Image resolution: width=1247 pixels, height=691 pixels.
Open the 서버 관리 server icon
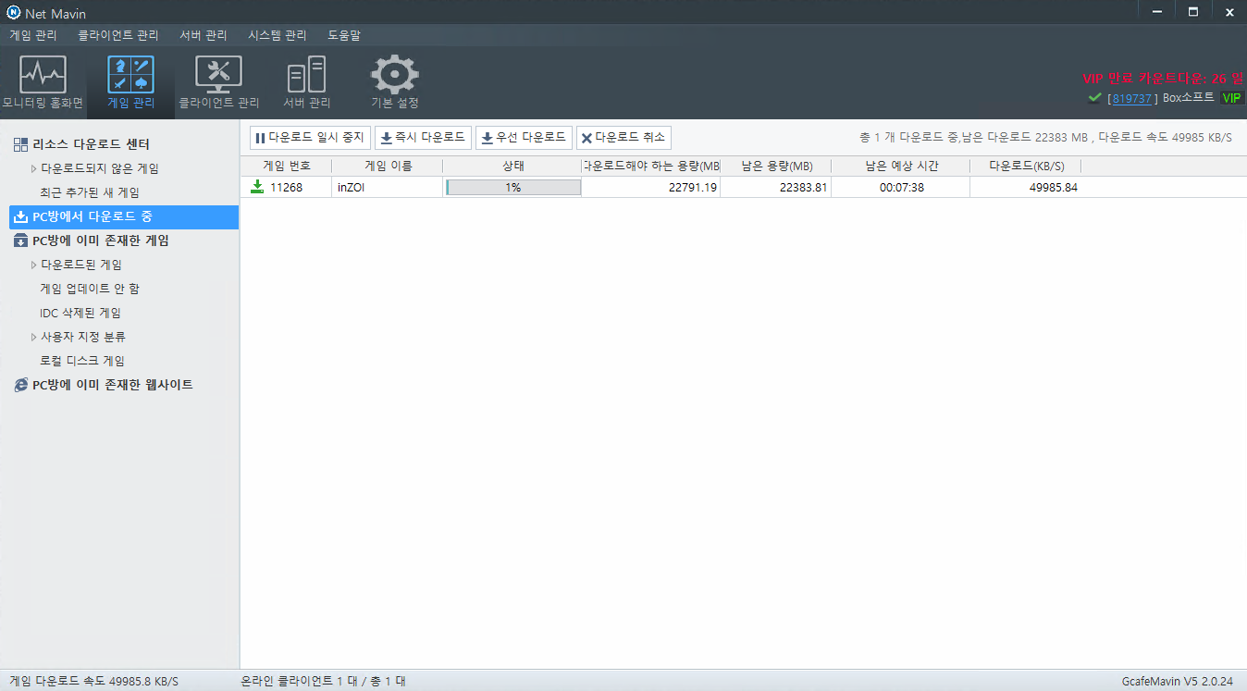(x=306, y=75)
